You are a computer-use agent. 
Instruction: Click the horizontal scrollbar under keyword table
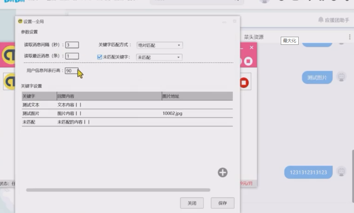point(118,190)
